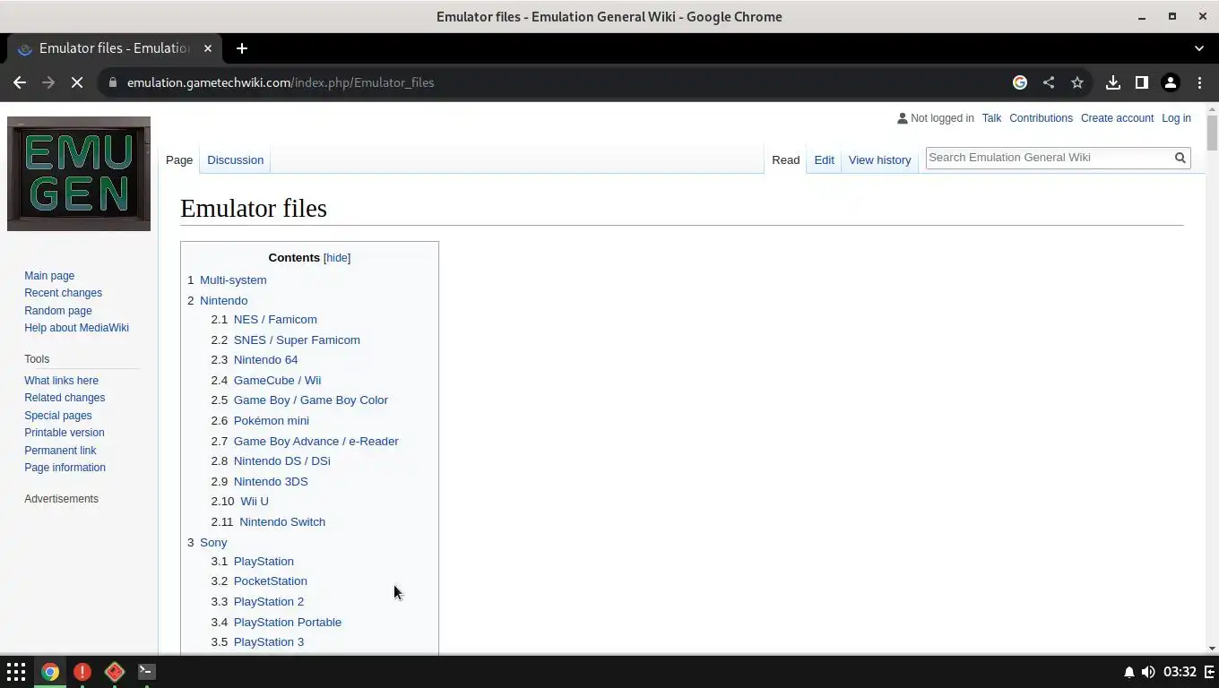This screenshot has width=1219, height=688.
Task: Click the search tabs chevron
Action: [1199, 48]
